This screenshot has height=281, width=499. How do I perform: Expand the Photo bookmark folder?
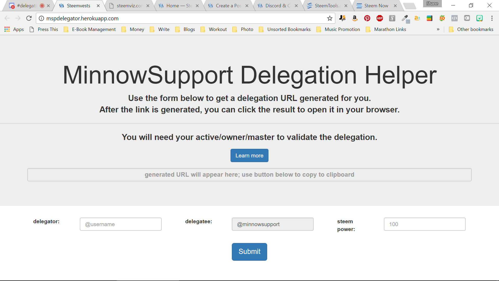(243, 29)
